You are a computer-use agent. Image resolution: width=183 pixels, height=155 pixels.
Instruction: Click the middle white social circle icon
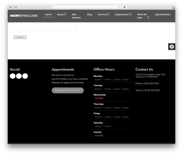tap(19, 76)
